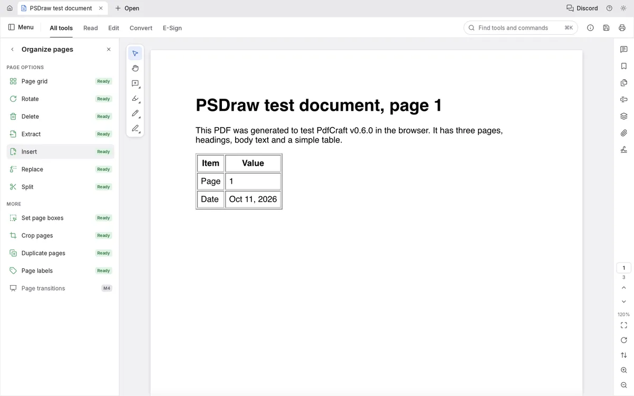The image size is (634, 396).
Task: Choose the select arrow tool
Action: [135, 53]
